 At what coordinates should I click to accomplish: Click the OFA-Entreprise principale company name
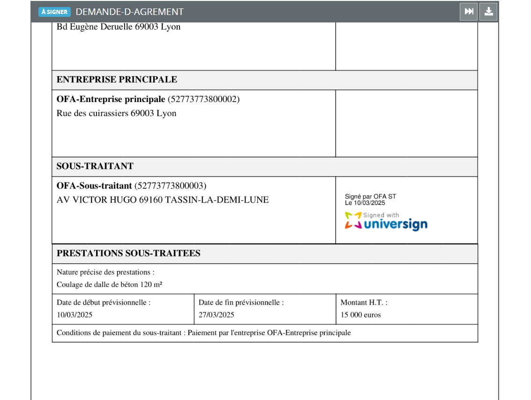(111, 99)
